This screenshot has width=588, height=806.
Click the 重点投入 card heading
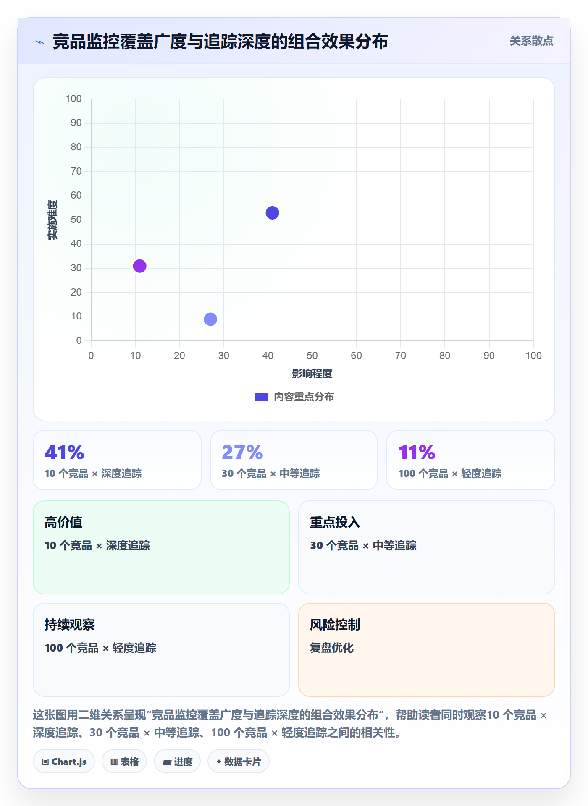(335, 522)
